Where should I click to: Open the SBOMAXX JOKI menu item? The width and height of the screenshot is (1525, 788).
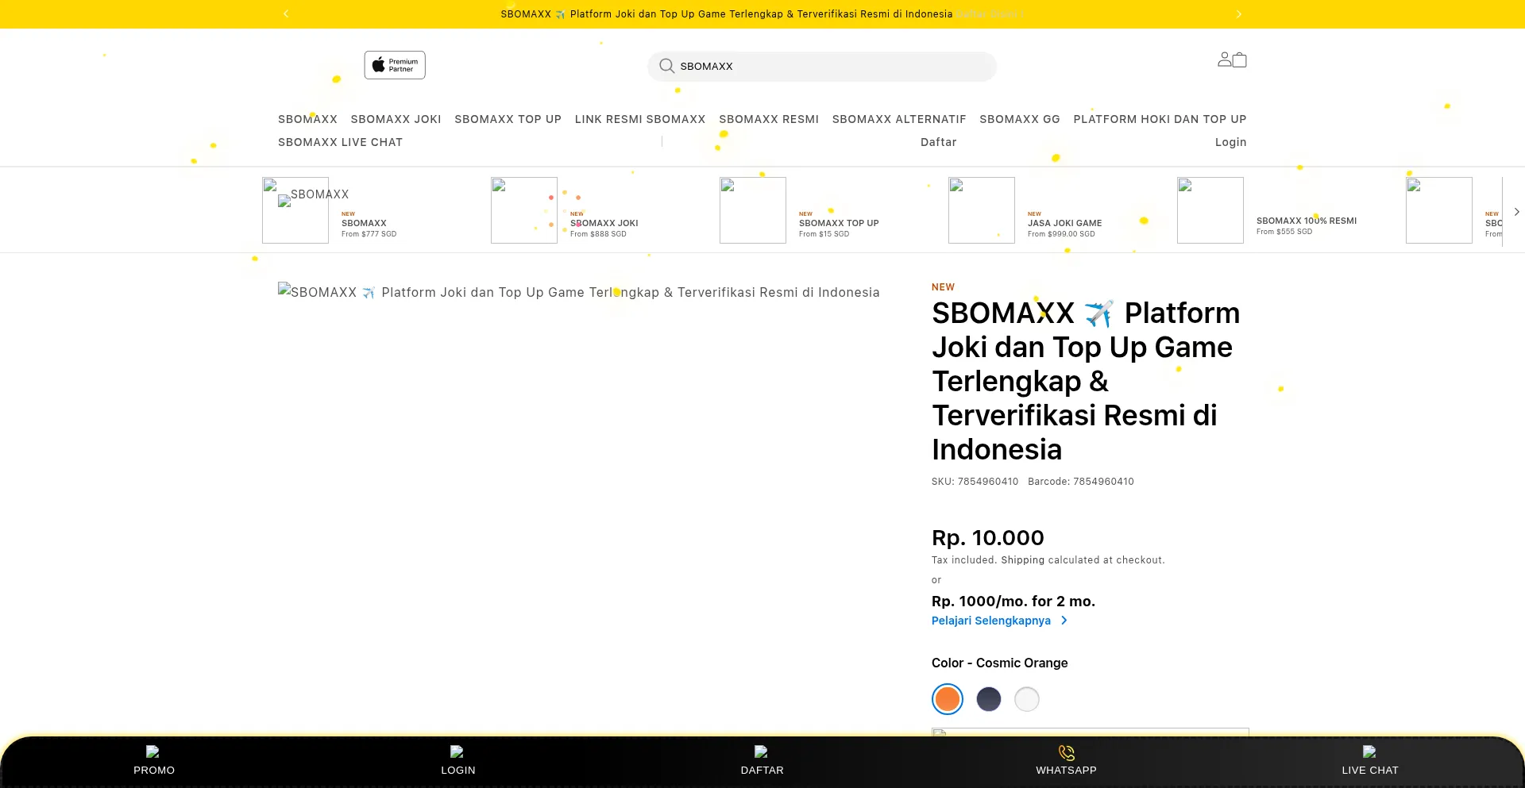coord(396,119)
